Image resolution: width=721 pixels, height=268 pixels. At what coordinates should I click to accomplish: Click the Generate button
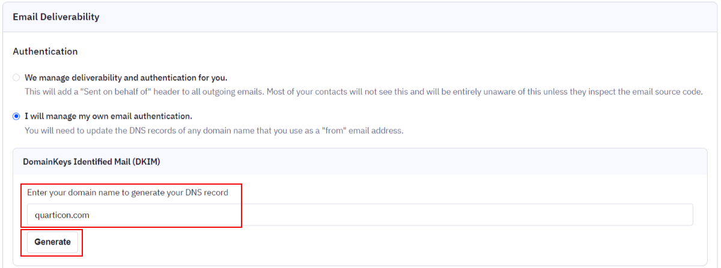pos(52,242)
